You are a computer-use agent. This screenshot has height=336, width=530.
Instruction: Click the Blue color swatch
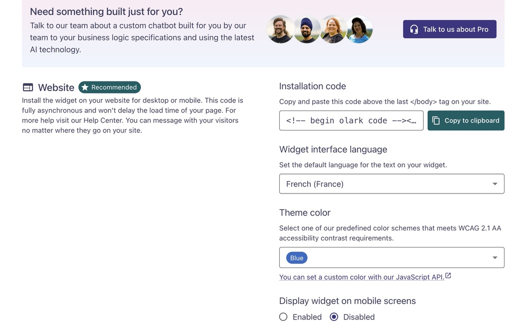(296, 257)
